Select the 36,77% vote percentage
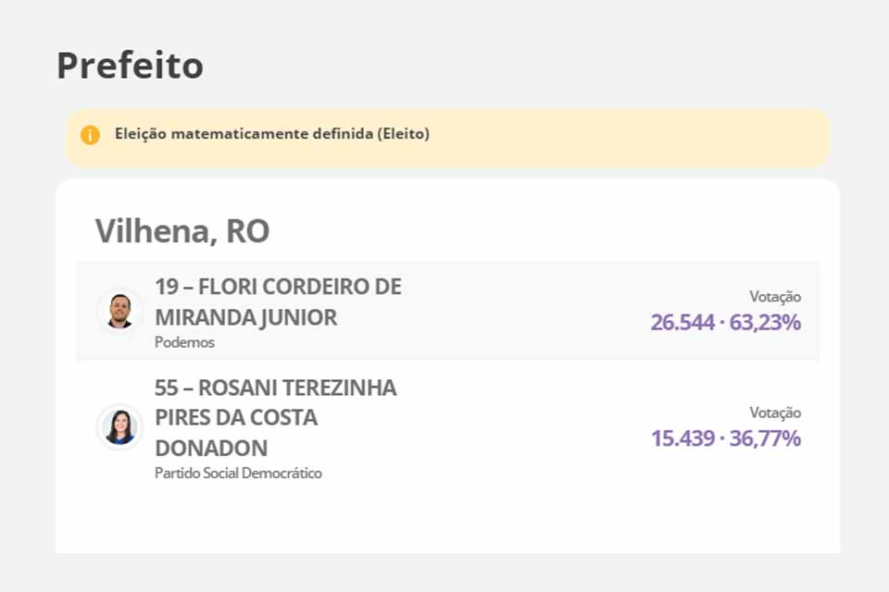This screenshot has height=592, width=889. tap(765, 438)
